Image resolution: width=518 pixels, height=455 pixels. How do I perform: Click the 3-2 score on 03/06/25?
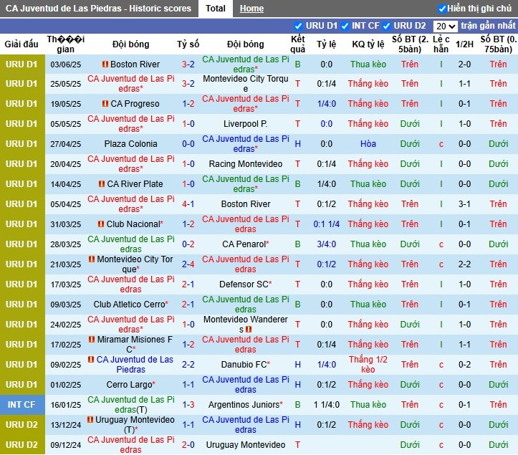188,64
